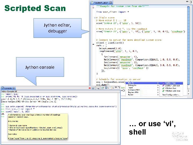The height and width of the screenshot is (145, 193).
Task: Click the display selected console monitor icon
Action: pos(106,88)
